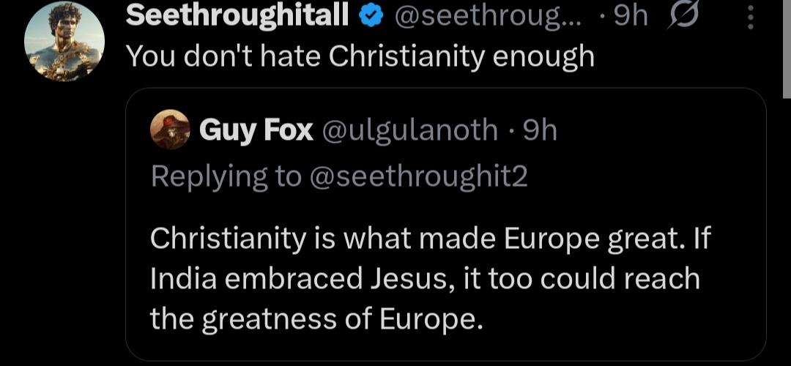Image resolution: width=791 pixels, height=366 pixels.
Task: Click the main post's 9h timestamp
Action: coord(631,15)
